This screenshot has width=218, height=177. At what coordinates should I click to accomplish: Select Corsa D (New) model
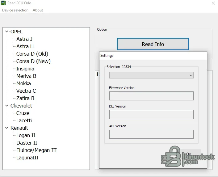click(x=33, y=61)
